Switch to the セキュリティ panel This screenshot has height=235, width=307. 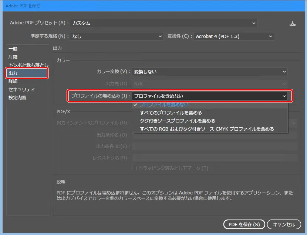click(x=21, y=89)
